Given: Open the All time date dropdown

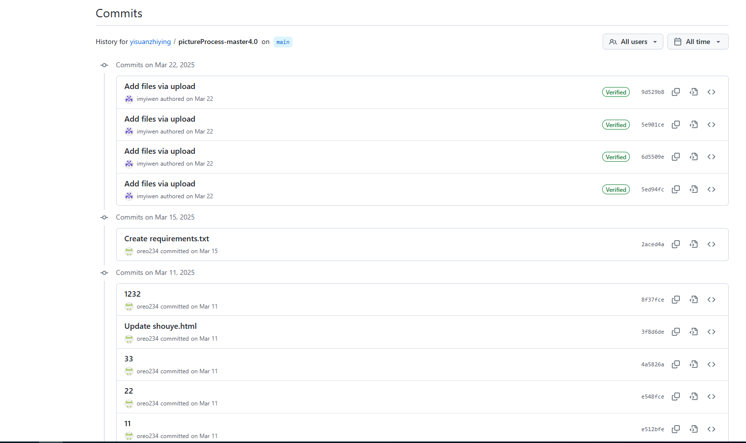Looking at the screenshot, I should (698, 42).
